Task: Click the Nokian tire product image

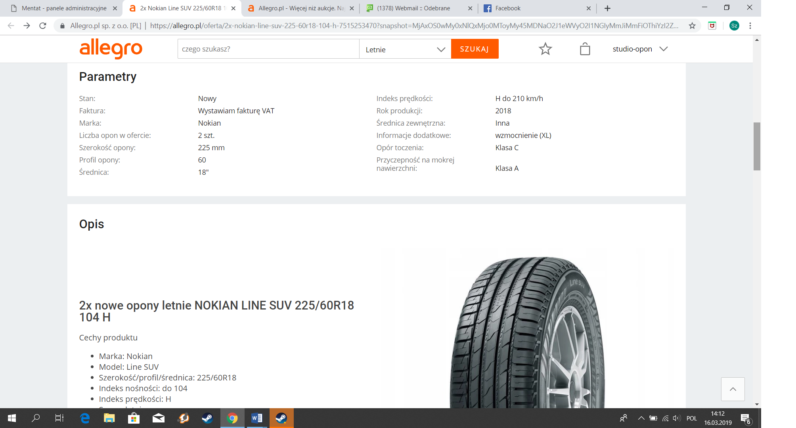Action: pos(527,333)
